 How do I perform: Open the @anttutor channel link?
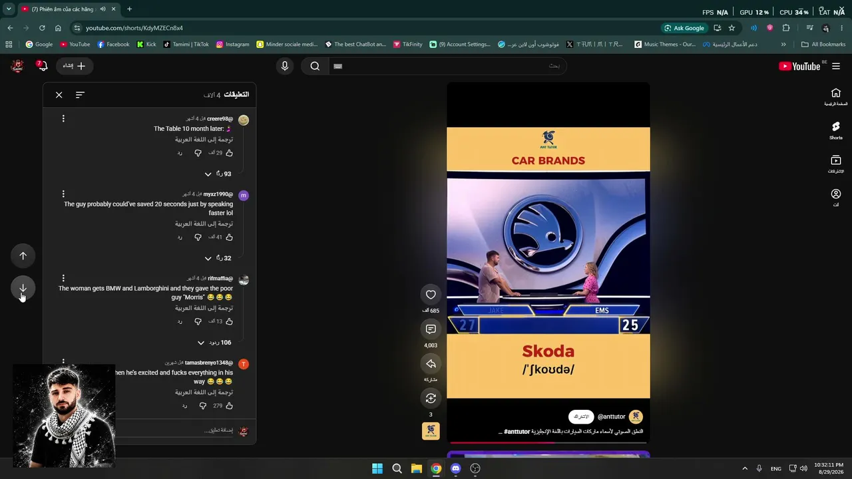(x=611, y=417)
